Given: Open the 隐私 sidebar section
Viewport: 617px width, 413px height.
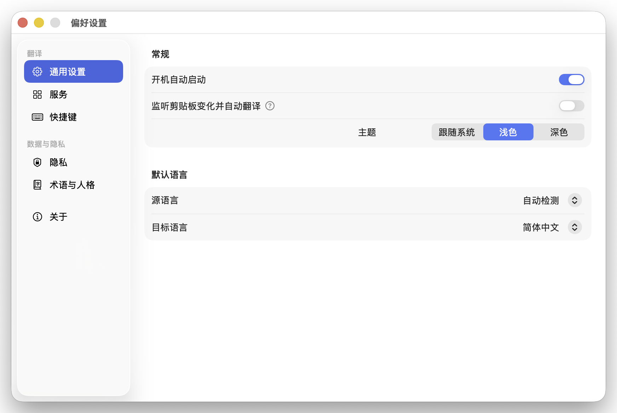Looking at the screenshot, I should pos(74,162).
